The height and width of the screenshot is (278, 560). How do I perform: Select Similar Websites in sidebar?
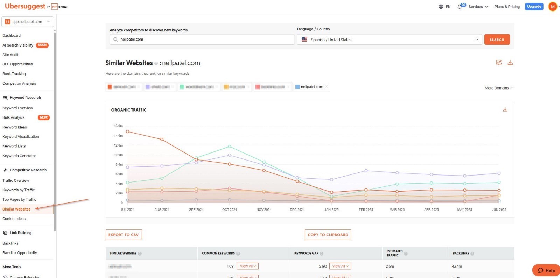[16, 209]
